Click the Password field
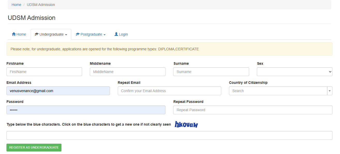The width and height of the screenshot is (340, 154). 86,110
